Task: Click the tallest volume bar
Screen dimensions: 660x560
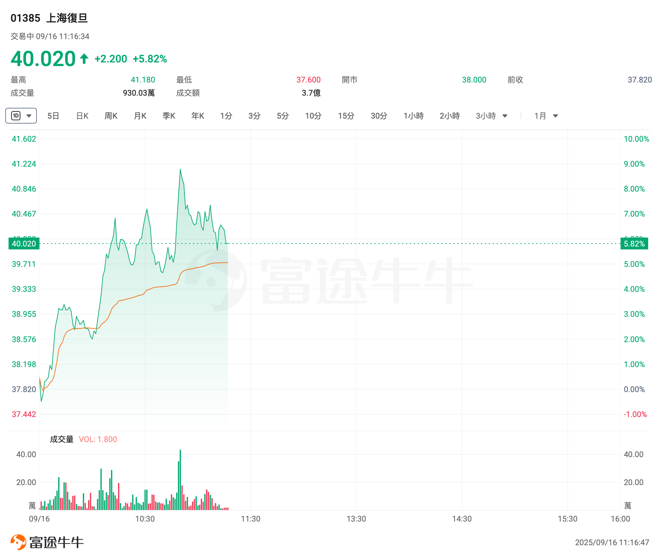Action: click(180, 480)
